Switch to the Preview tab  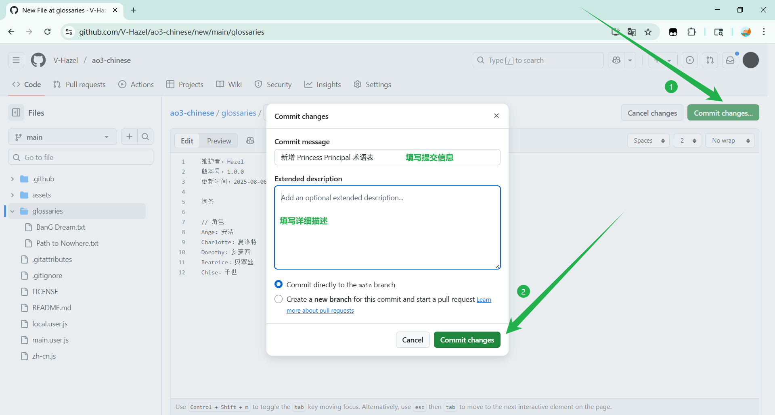[x=219, y=141]
